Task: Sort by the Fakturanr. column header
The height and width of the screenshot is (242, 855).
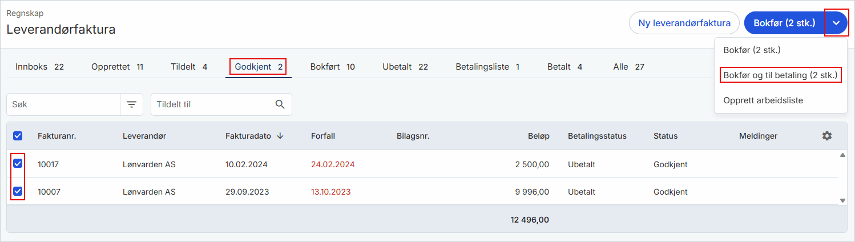Action: click(x=57, y=136)
